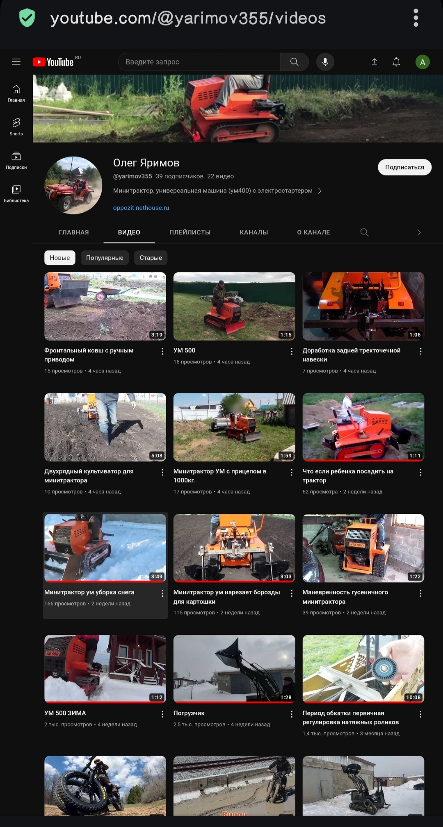Click the @yarimov355 channel handle

[132, 176]
